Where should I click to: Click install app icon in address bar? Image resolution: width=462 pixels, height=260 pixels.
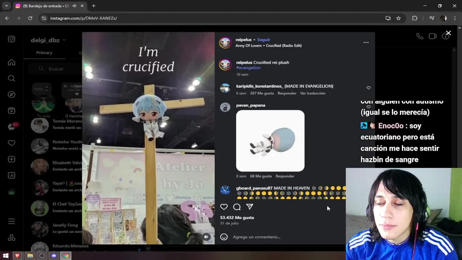pyautogui.click(x=388, y=18)
